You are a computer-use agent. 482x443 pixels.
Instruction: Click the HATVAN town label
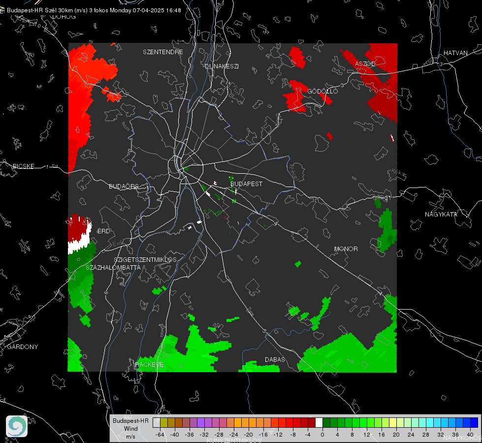pos(455,53)
